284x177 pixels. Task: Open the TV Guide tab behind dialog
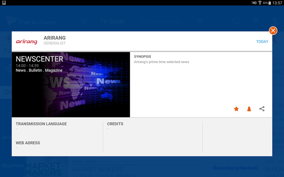click(x=112, y=22)
